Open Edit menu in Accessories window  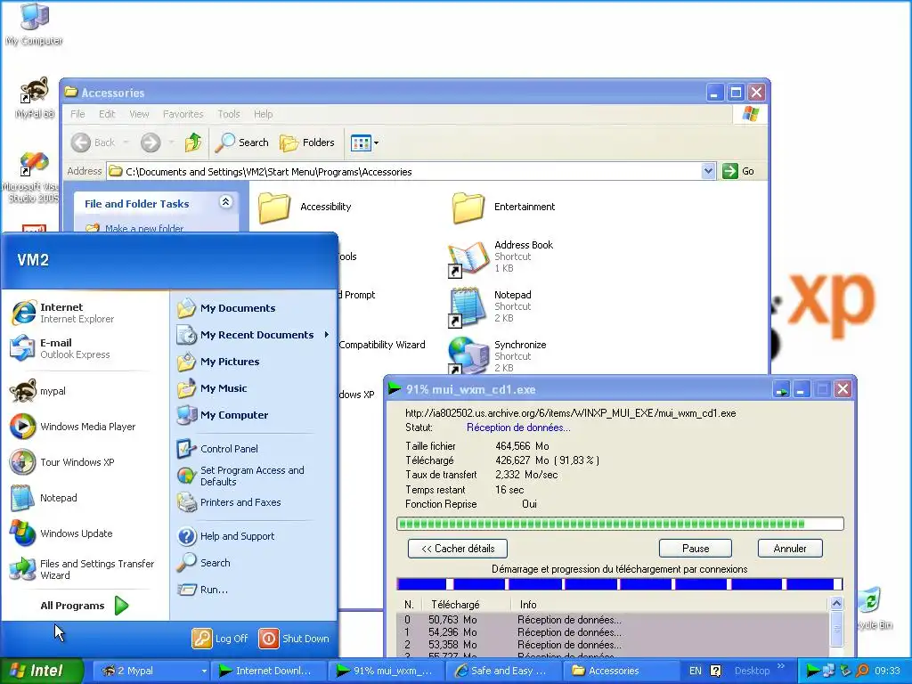[x=107, y=114]
